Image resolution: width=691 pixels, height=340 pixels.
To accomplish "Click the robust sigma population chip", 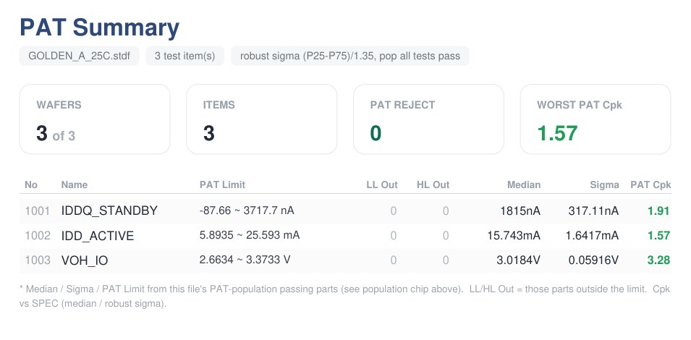I will [x=350, y=56].
